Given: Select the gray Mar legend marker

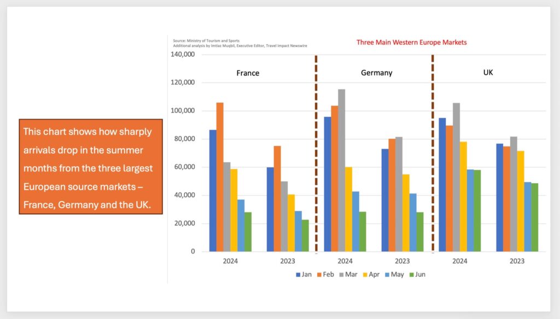Looking at the screenshot, I should click(341, 275).
